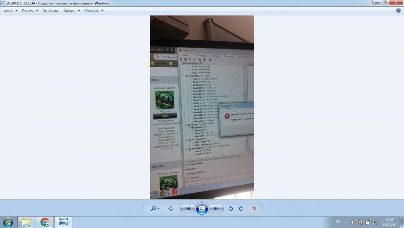The height and width of the screenshot is (228, 404).
Task: Click the Photo Viewer taskbar button
Action: [63, 222]
